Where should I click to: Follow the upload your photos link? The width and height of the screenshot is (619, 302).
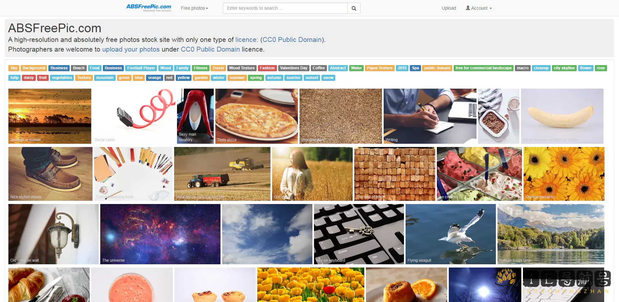coord(131,49)
